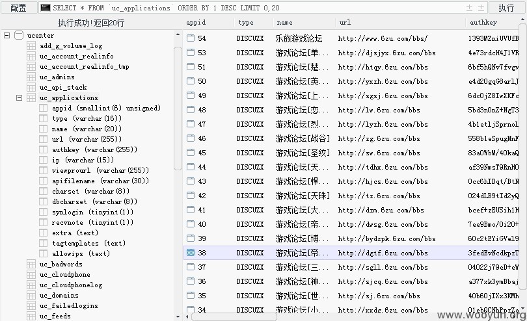Click the tree panel vertical scrollbar thumb
This screenshot has height=321, width=527.
[178, 109]
